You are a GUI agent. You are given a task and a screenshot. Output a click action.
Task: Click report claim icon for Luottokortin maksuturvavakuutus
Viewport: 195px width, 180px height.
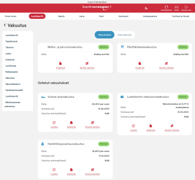(x=172, y=126)
